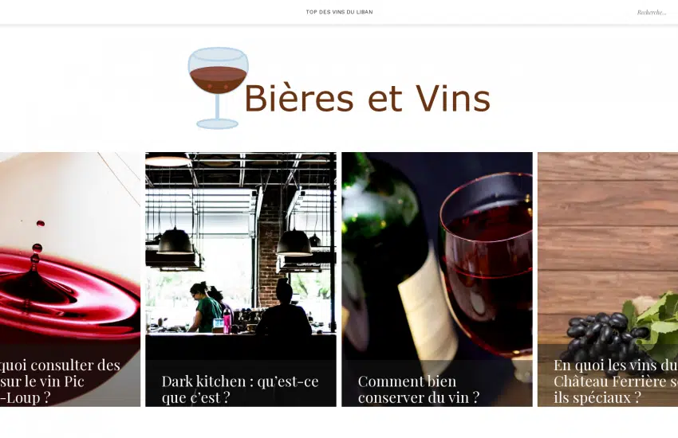Open Comment bien conserver du vin ? article
The image size is (678, 438).
(x=419, y=389)
